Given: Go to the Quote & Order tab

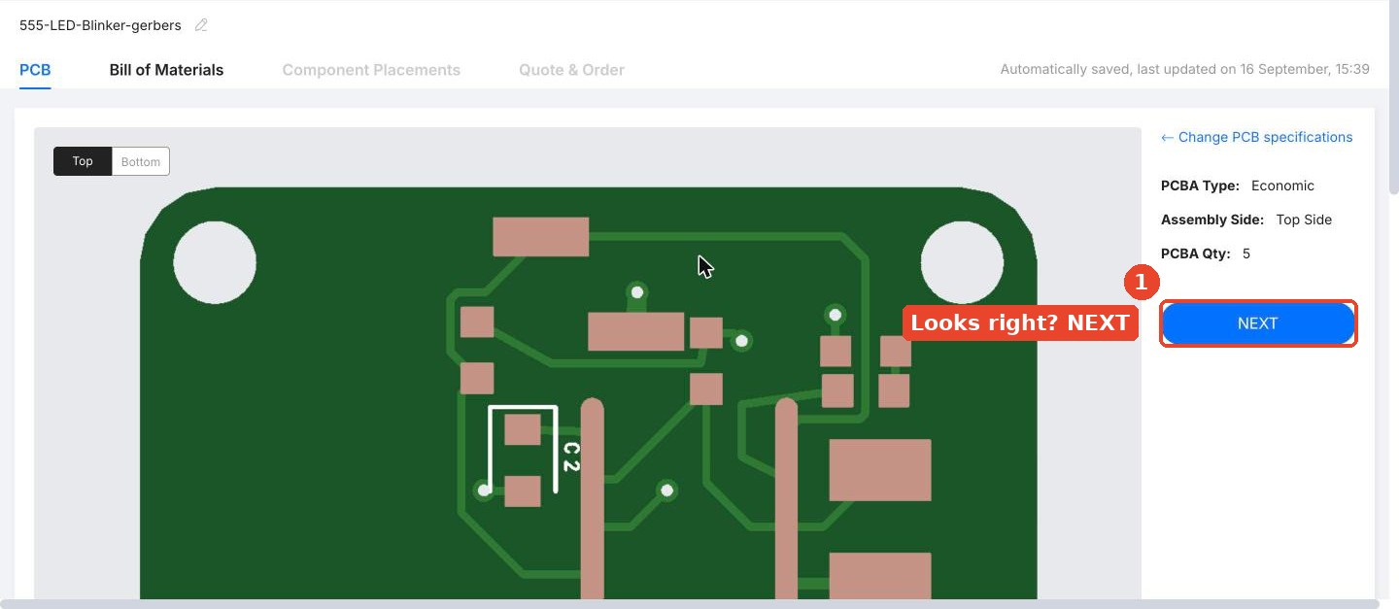Looking at the screenshot, I should click(571, 70).
